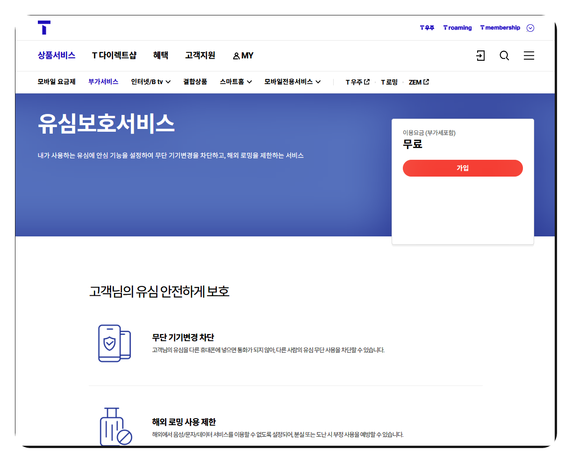Viewport: 572px width, 463px height.
Task: Click 무료 price text
Action: pyautogui.click(x=413, y=144)
